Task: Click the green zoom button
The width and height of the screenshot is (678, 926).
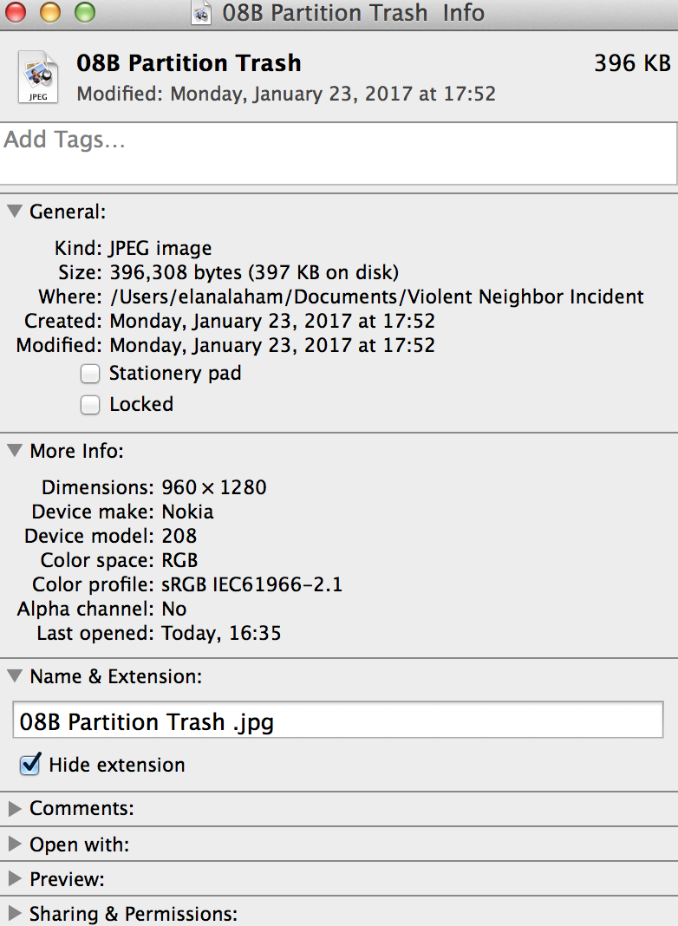Action: 85,12
